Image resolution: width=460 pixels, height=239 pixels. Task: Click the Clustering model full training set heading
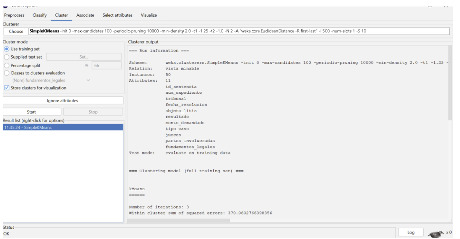click(x=186, y=171)
